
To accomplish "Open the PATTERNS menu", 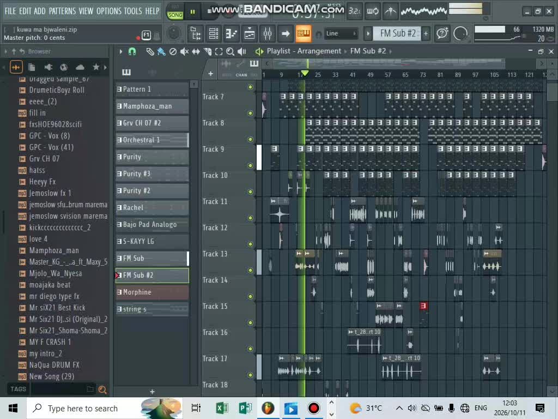I will pos(62,11).
